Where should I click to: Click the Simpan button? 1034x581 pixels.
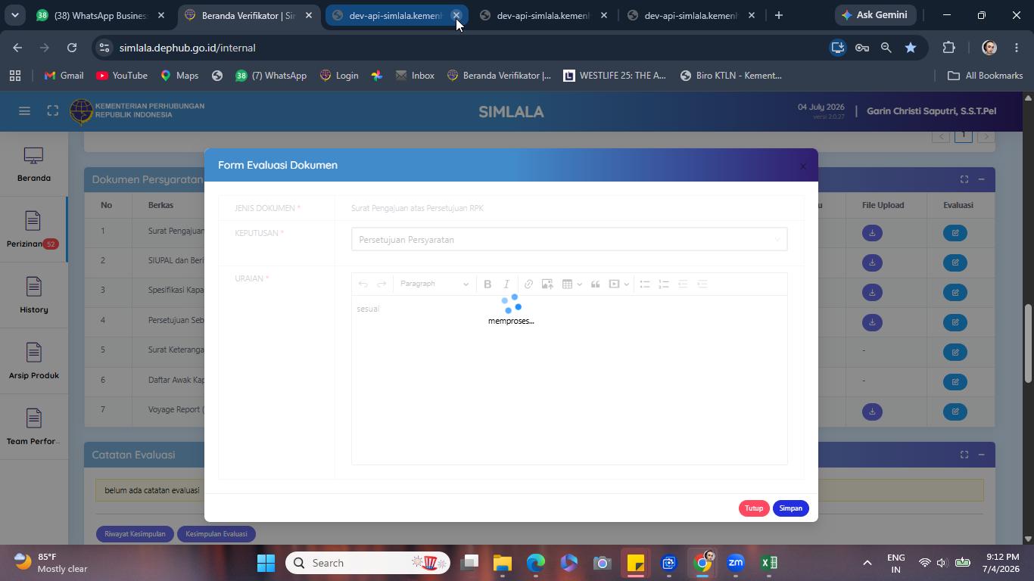pos(790,508)
